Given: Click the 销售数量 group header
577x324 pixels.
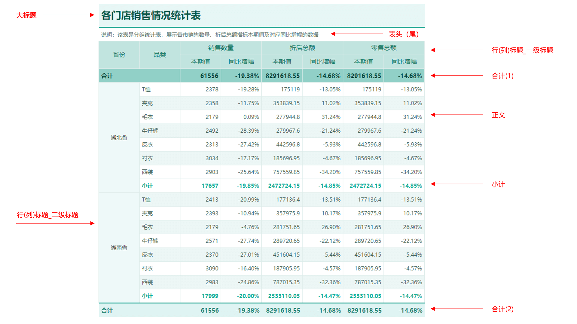Looking at the screenshot, I should (221, 48).
